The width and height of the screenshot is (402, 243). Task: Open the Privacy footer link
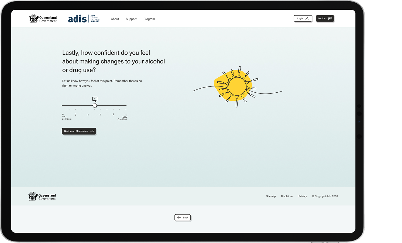pos(303,196)
